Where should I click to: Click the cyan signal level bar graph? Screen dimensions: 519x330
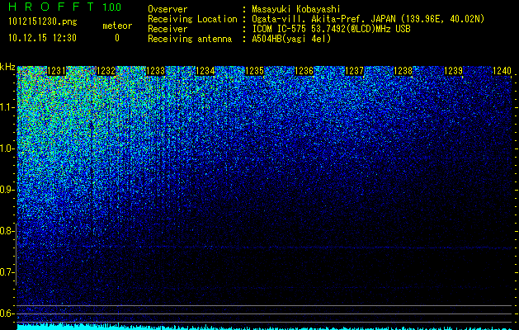264,327
